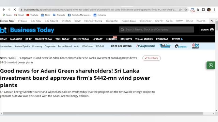Click the search magnifier icon
218x122 pixels.
[x=122, y=29]
